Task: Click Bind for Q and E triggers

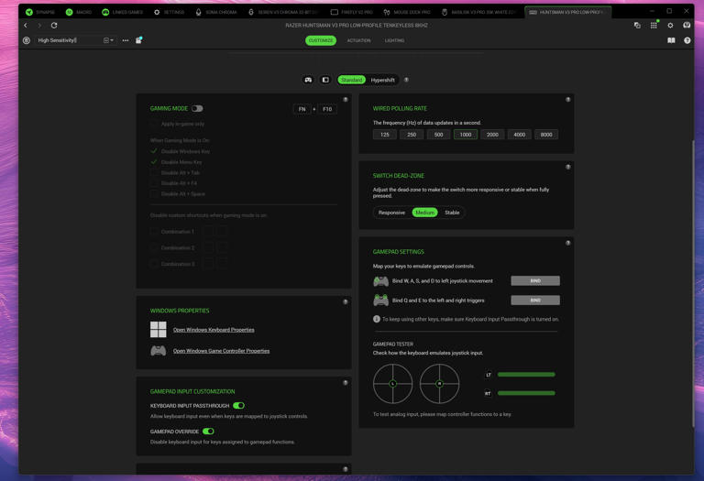Action: (x=535, y=301)
